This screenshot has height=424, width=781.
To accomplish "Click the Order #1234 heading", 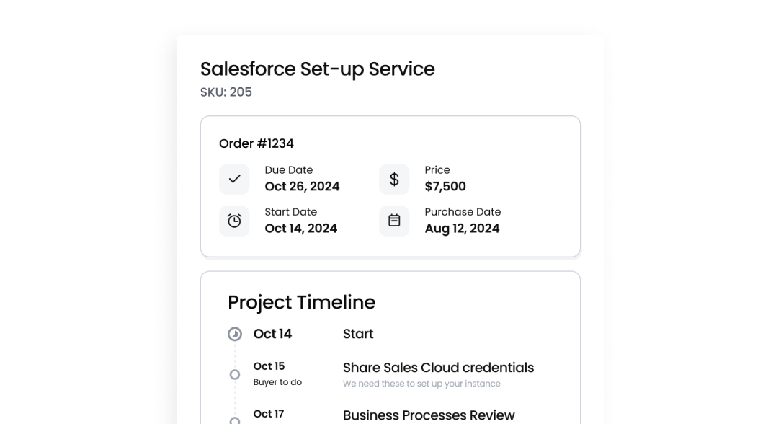I will tap(256, 143).
